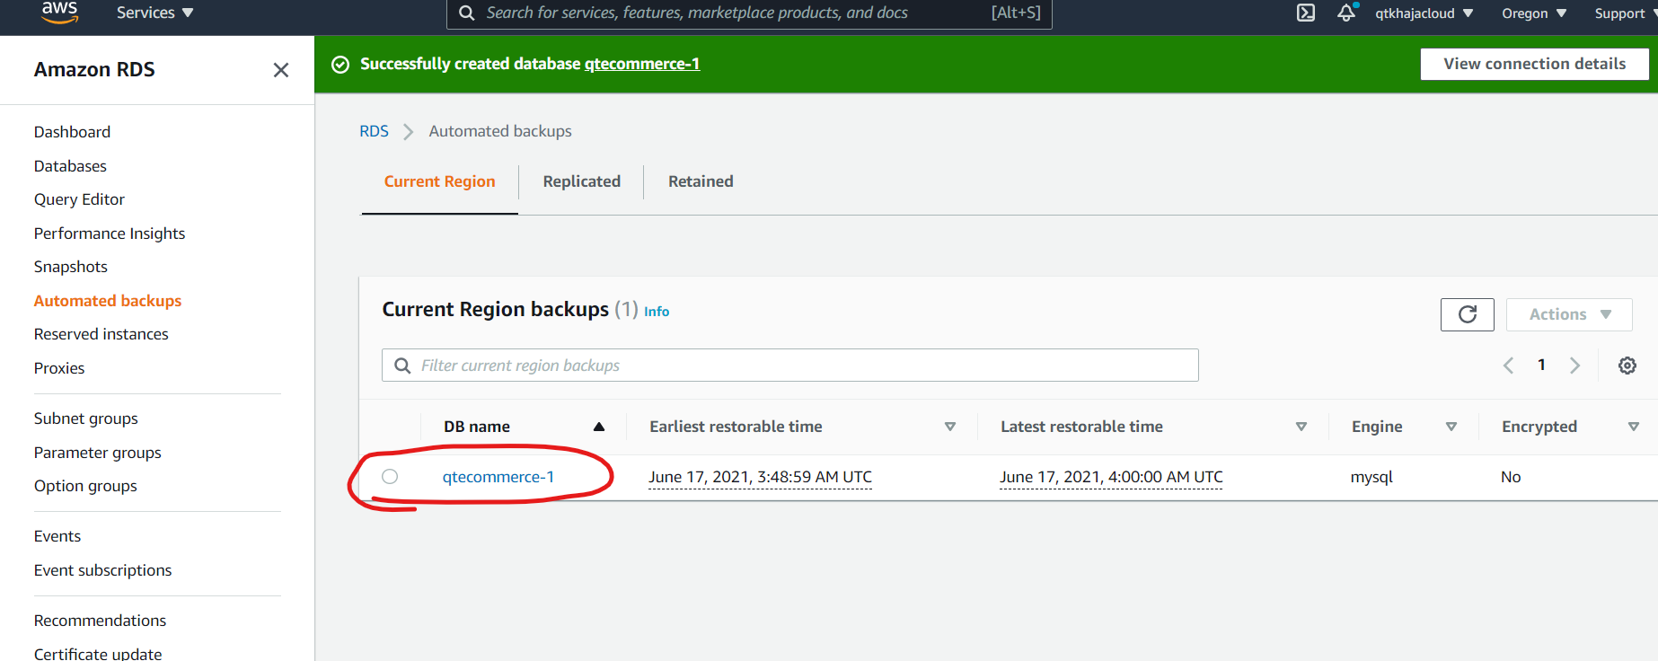Expand the Services dropdown menu
Screen dimensions: 1658x661
tap(154, 13)
